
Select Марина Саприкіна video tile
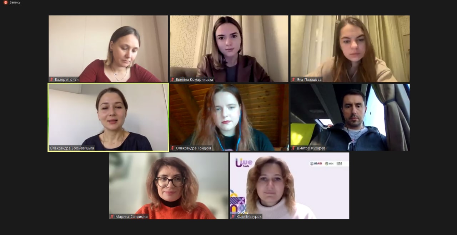pyautogui.click(x=169, y=186)
